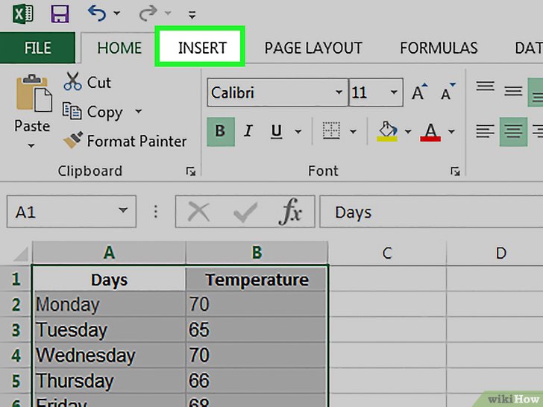Click the Save icon in quick access toolbar
Viewport: 543px width, 407px height.
(60, 13)
